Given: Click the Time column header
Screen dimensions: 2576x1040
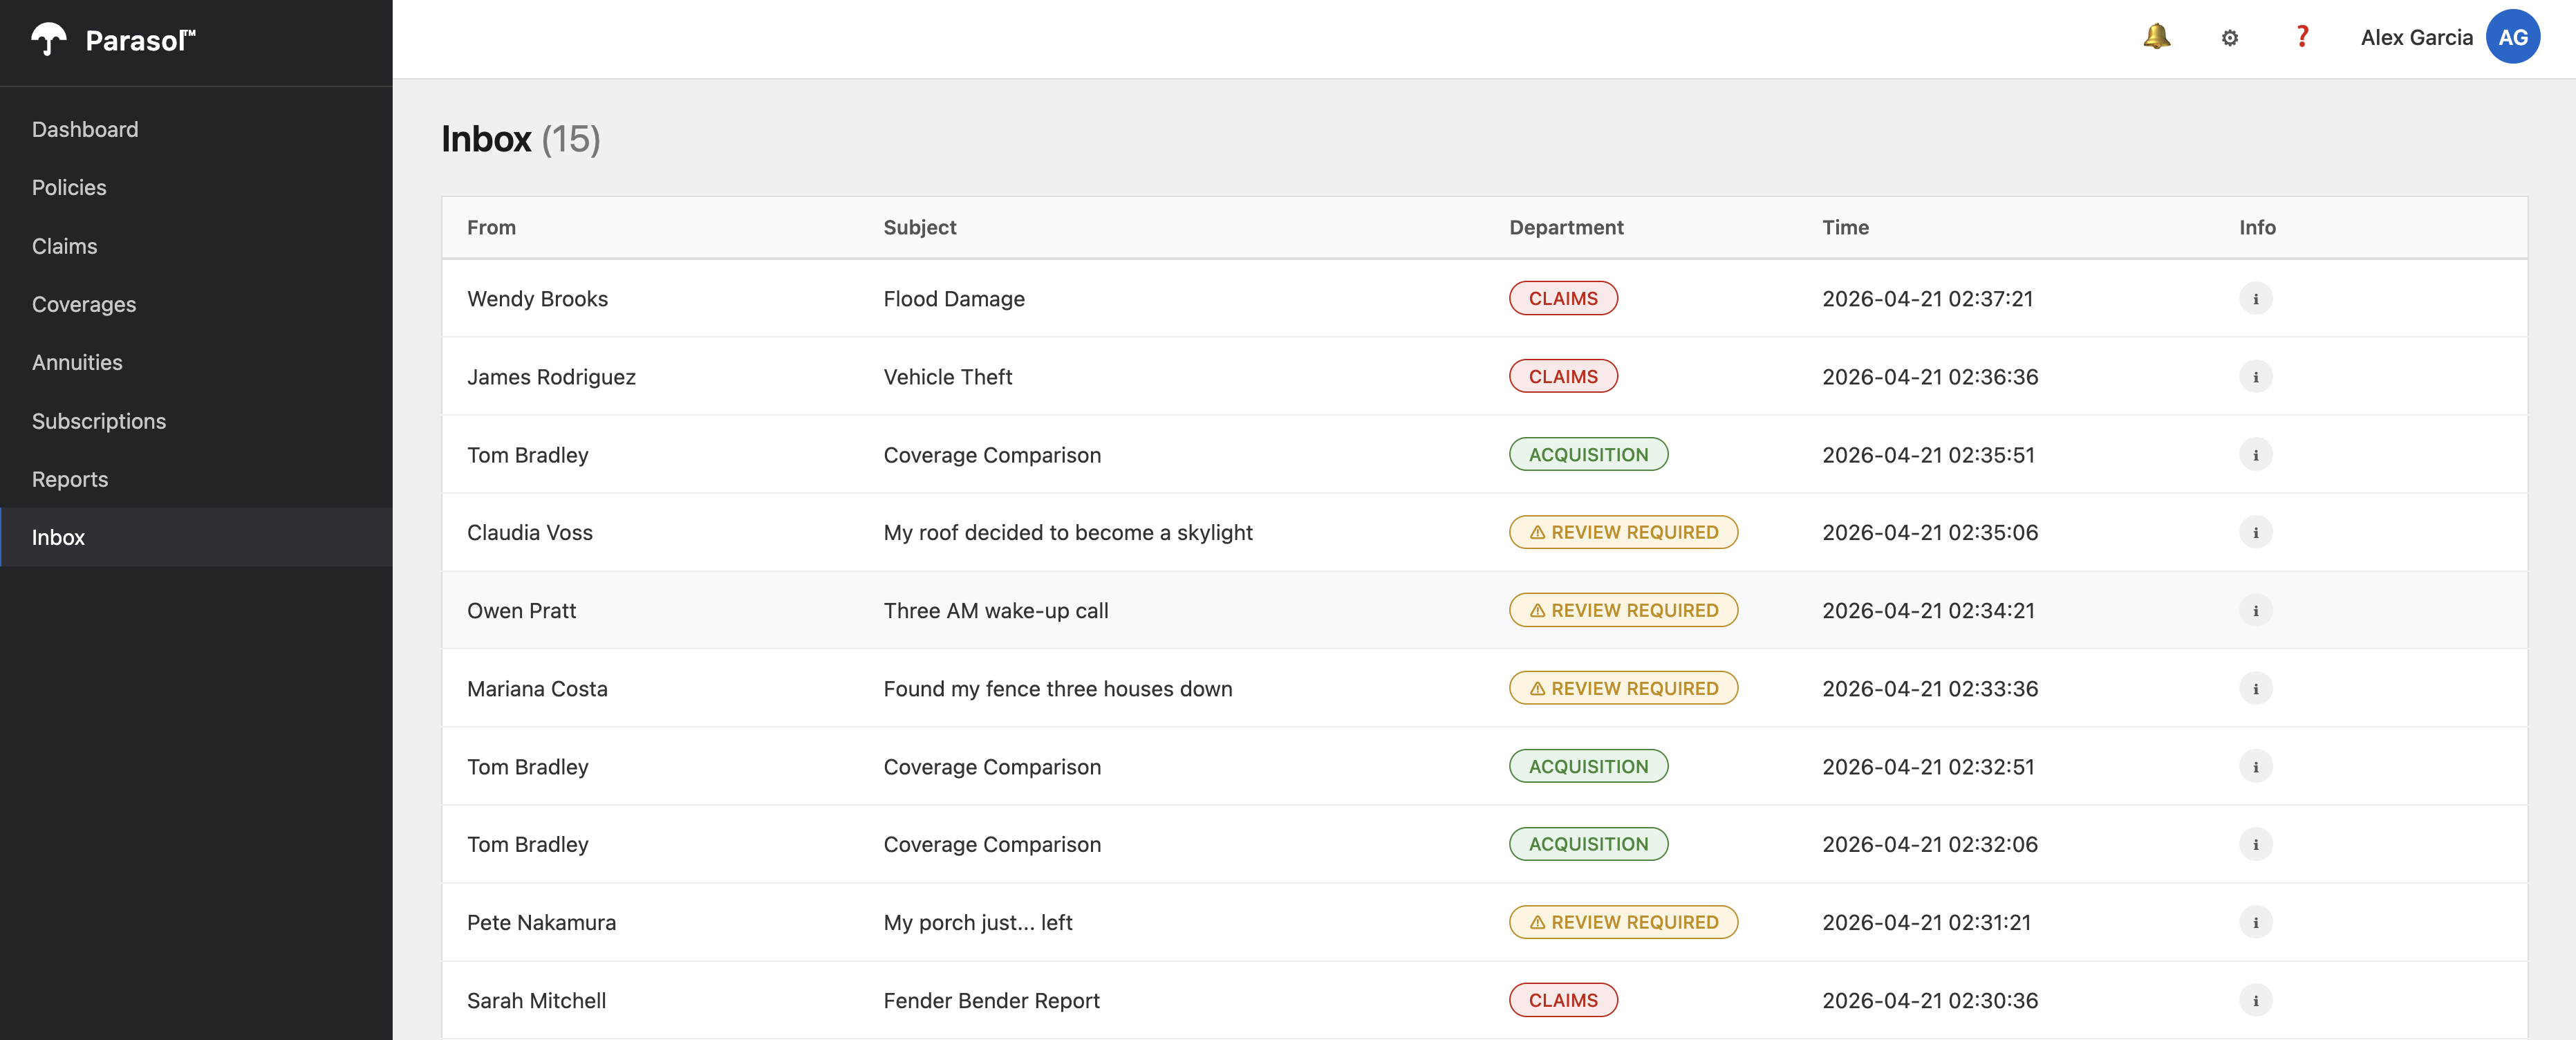Looking at the screenshot, I should (x=1845, y=228).
